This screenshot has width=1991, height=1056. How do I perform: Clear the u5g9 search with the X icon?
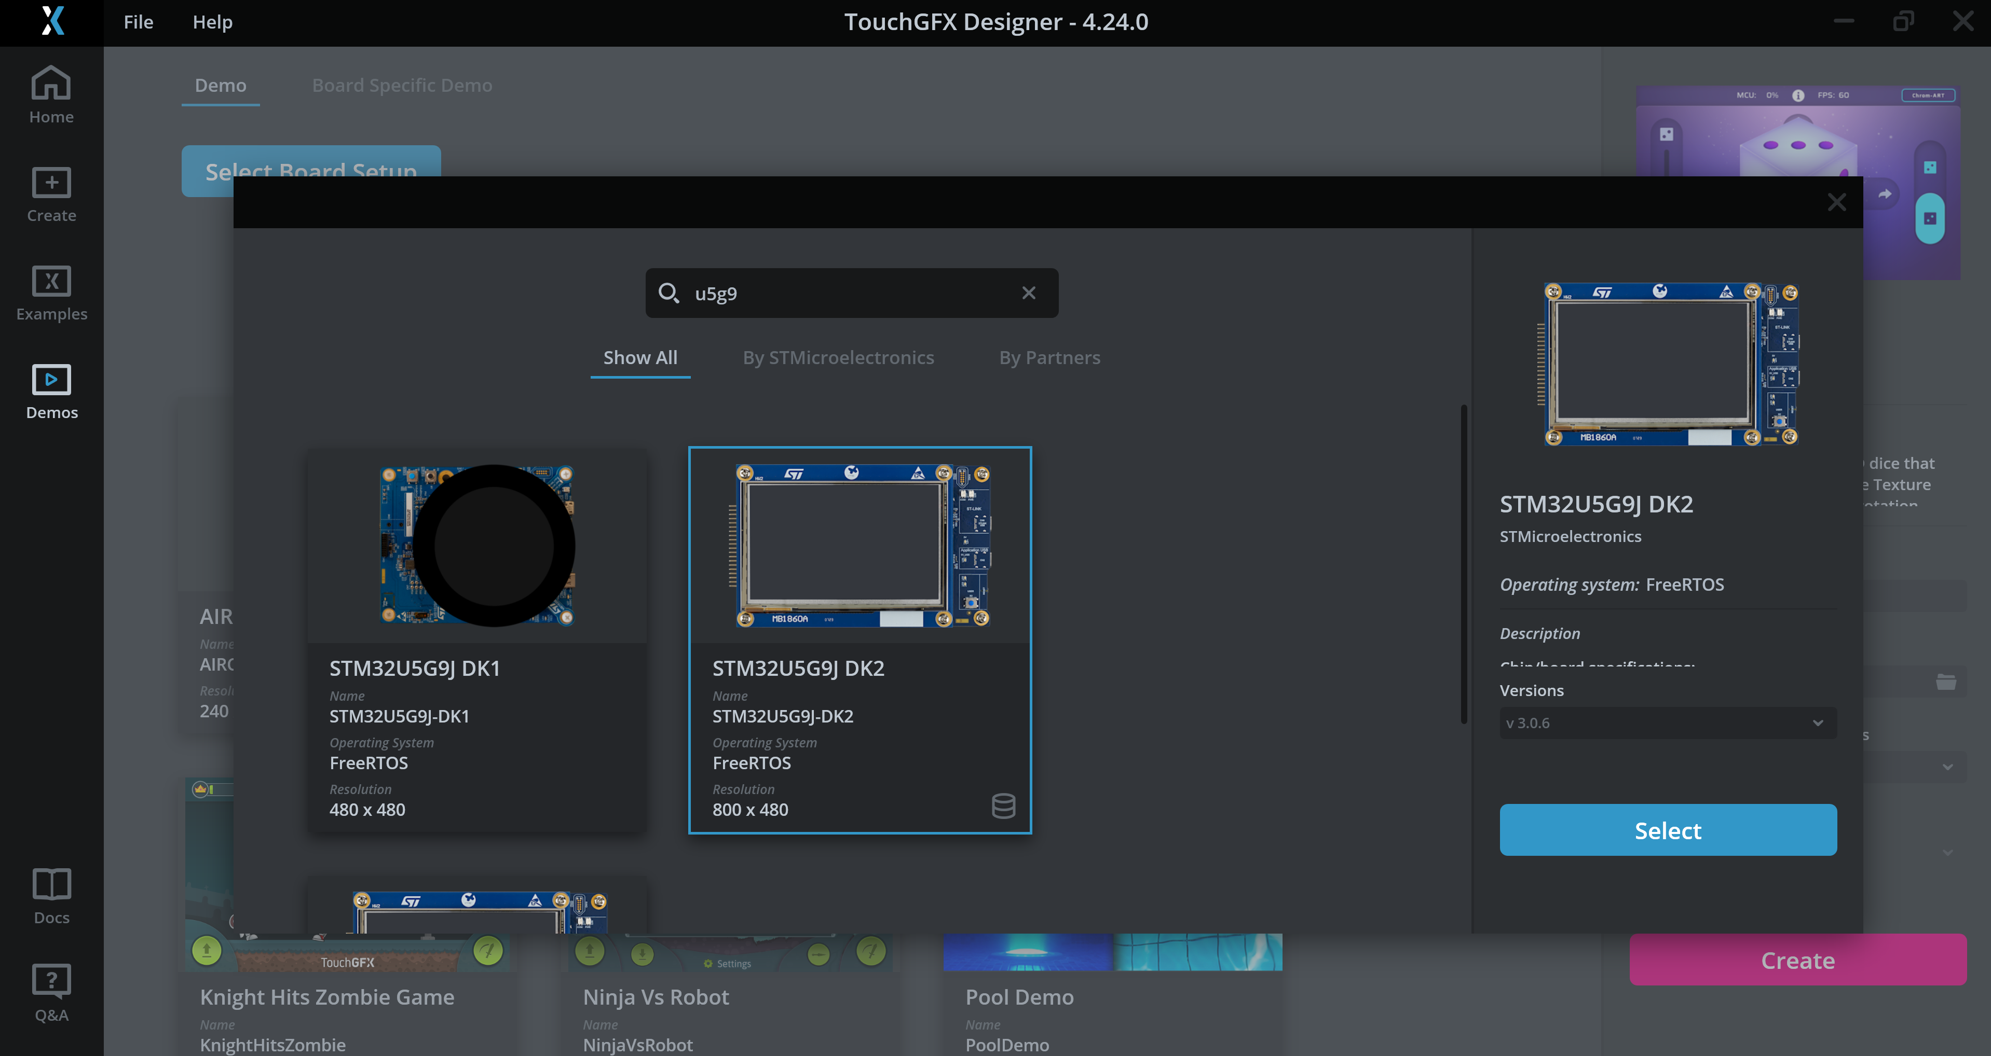click(x=1028, y=293)
